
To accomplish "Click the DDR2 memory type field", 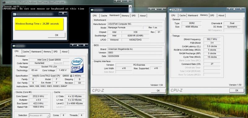I will pos(192,23).
